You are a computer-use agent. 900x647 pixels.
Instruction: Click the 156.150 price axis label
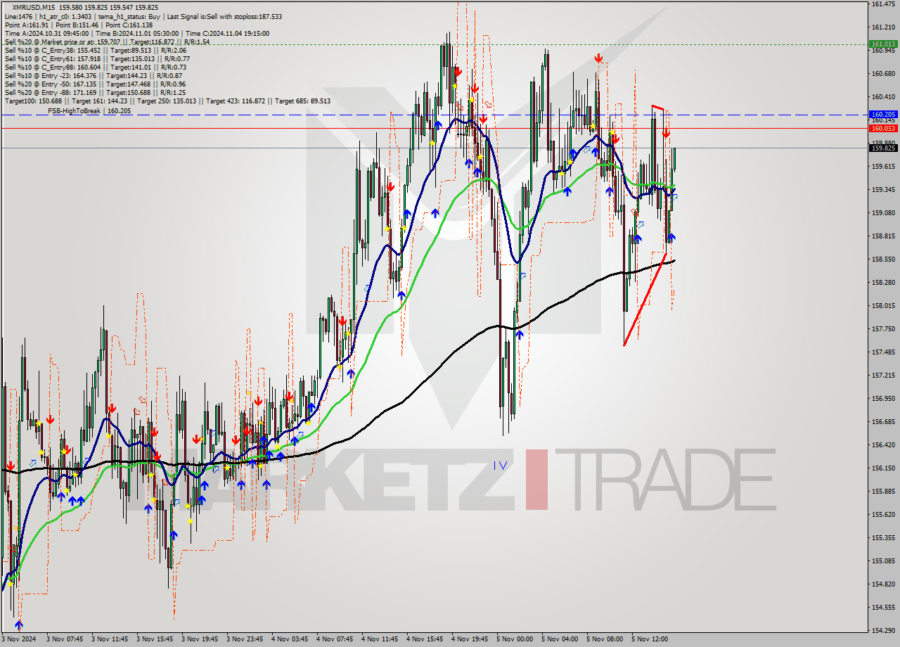[x=883, y=468]
